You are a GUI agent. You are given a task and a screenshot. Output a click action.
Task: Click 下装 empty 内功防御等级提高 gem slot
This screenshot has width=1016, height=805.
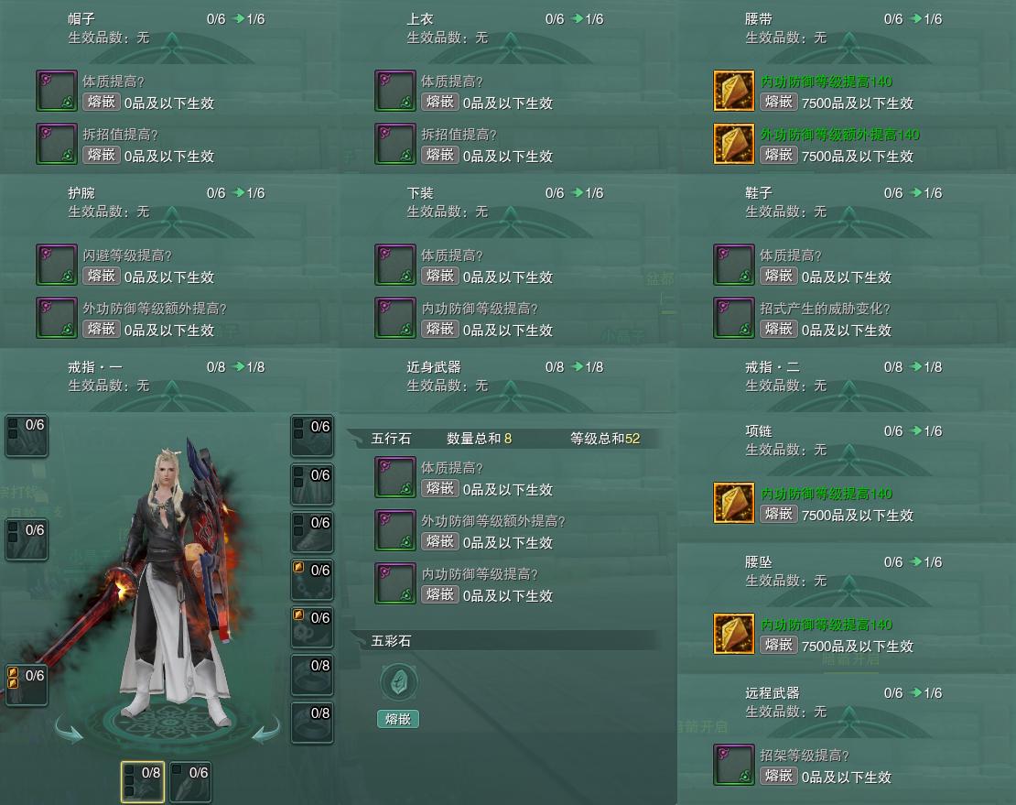click(x=395, y=318)
